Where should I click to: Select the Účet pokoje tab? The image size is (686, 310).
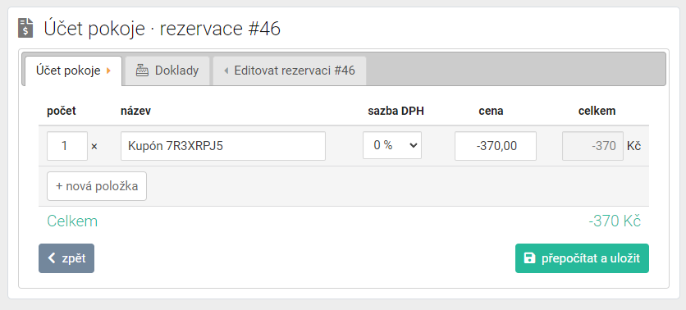[x=73, y=71]
